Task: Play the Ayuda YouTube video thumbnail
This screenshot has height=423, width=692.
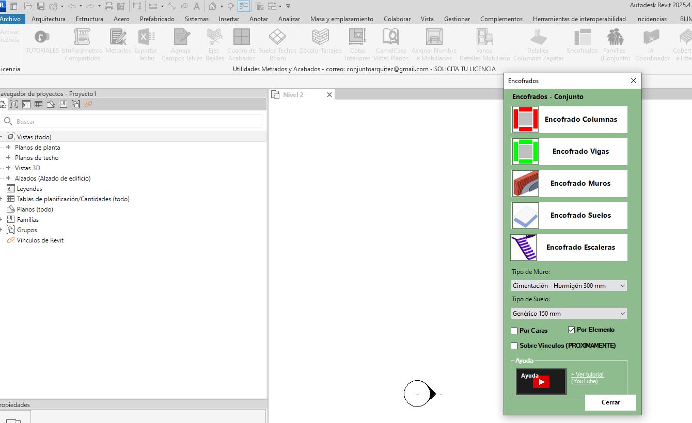Action: 541,382
